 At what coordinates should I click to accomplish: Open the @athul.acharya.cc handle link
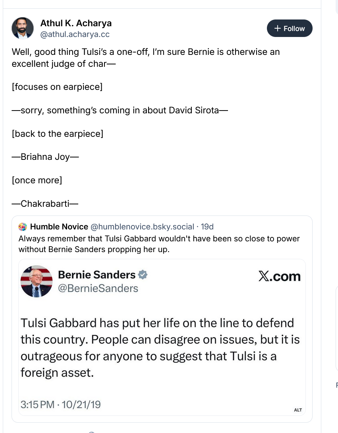[75, 35]
